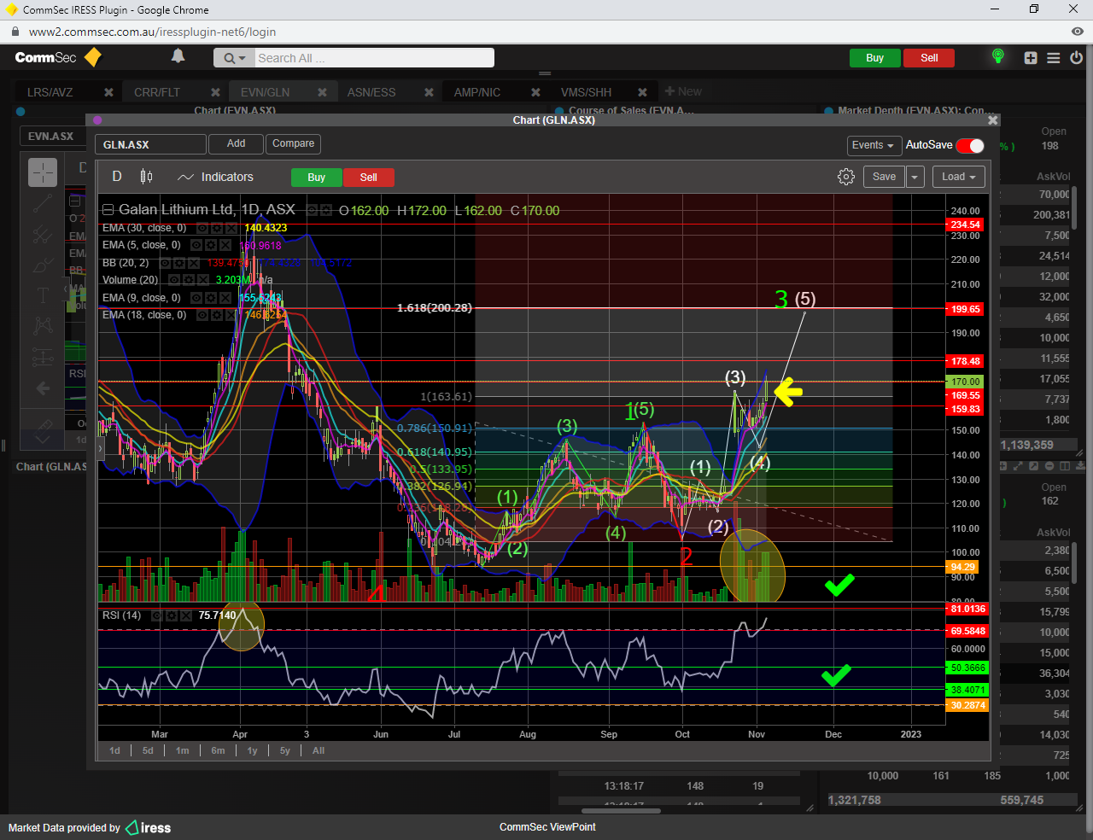
Task: Open the D interval selector
Action: pos(117,177)
